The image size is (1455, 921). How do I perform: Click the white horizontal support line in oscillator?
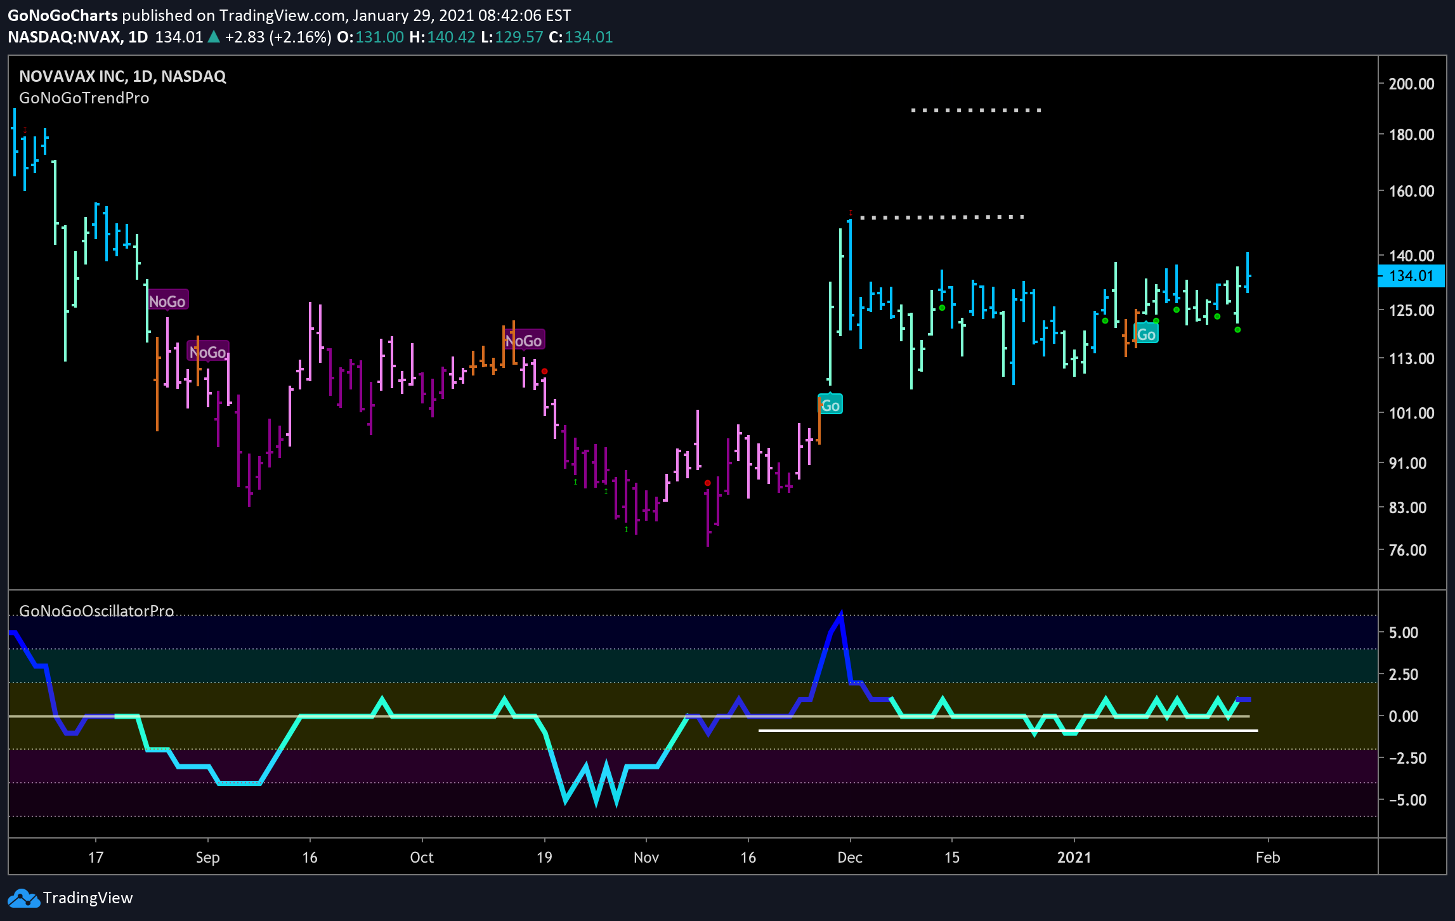coord(1008,731)
